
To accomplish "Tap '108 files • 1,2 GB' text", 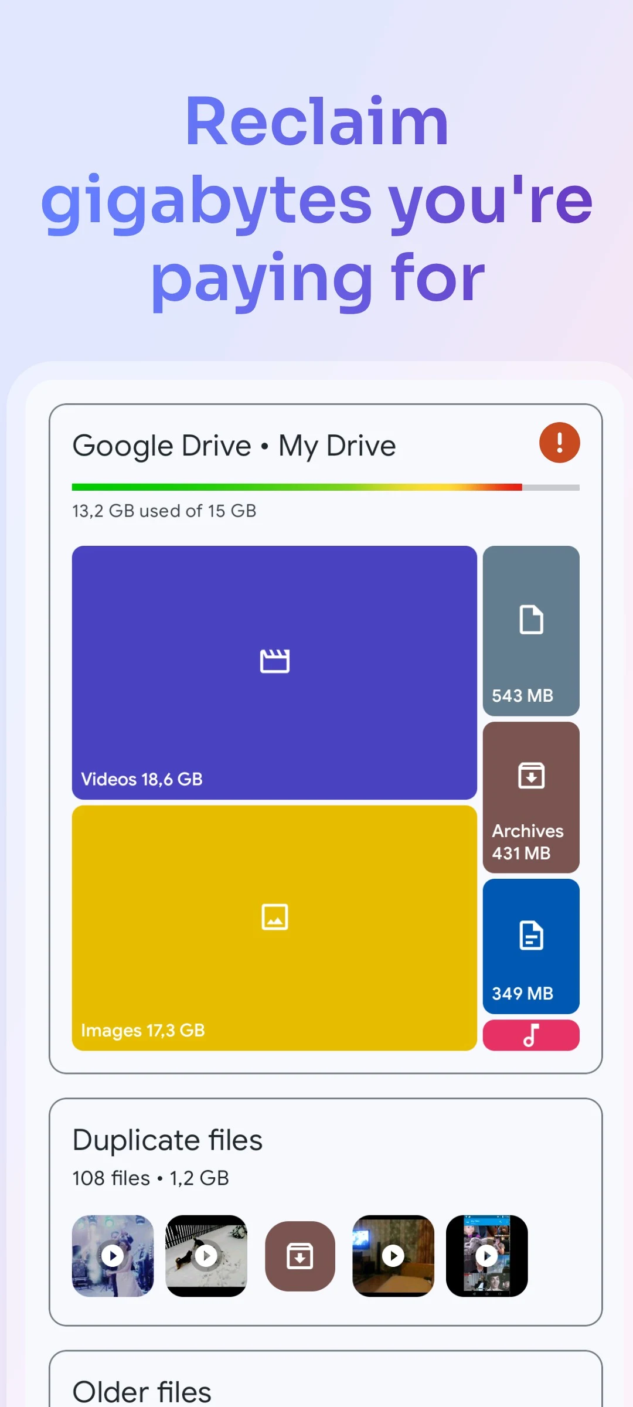I will (x=151, y=1178).
